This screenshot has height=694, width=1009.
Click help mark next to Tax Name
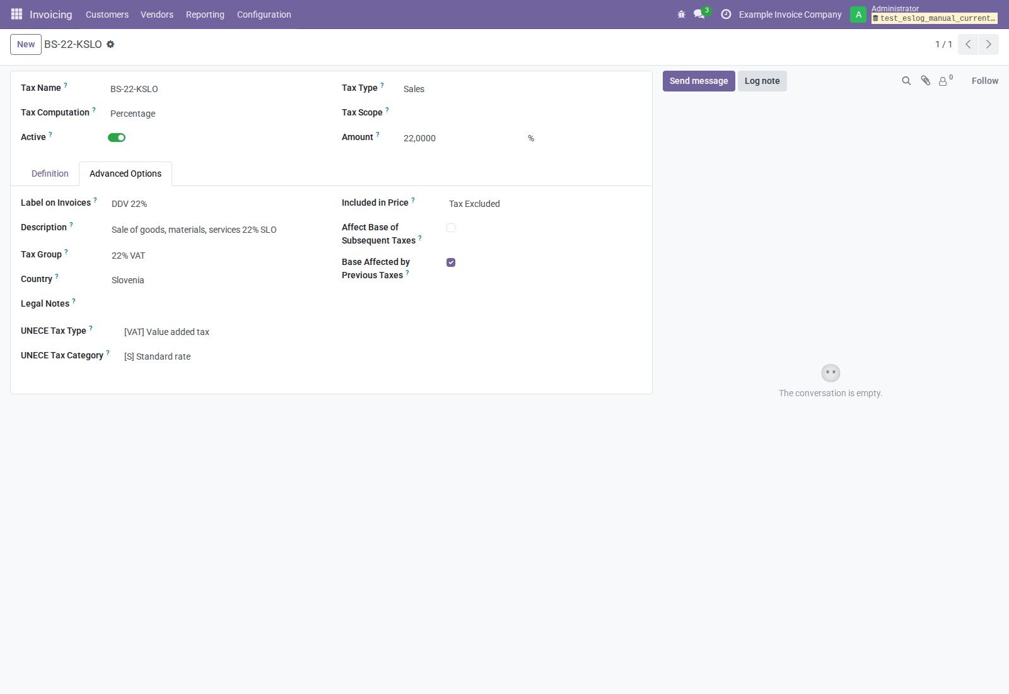(x=66, y=85)
